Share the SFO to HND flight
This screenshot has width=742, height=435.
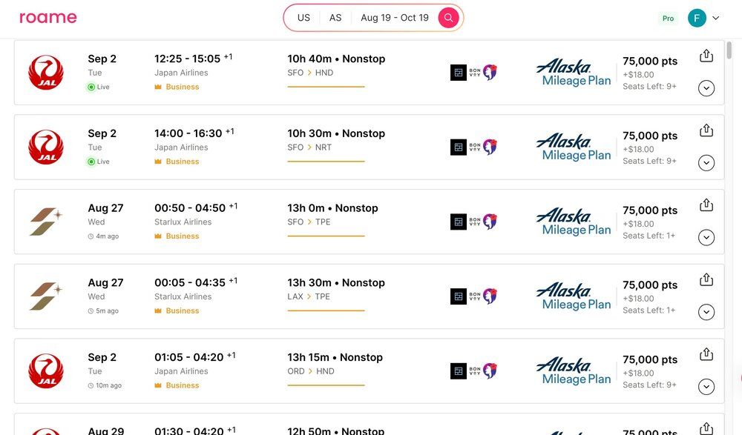(x=706, y=56)
